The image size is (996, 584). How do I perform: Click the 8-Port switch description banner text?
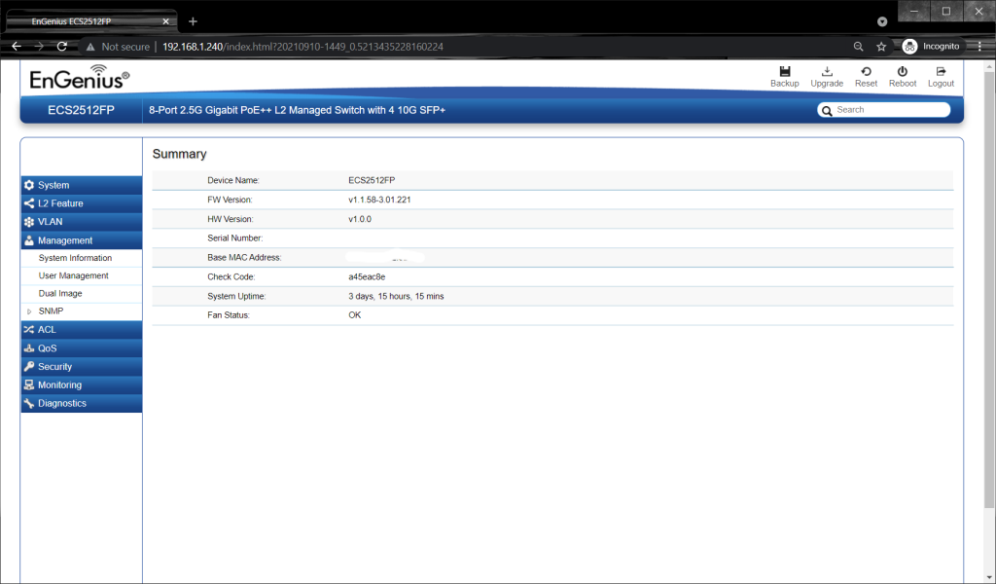coord(297,110)
